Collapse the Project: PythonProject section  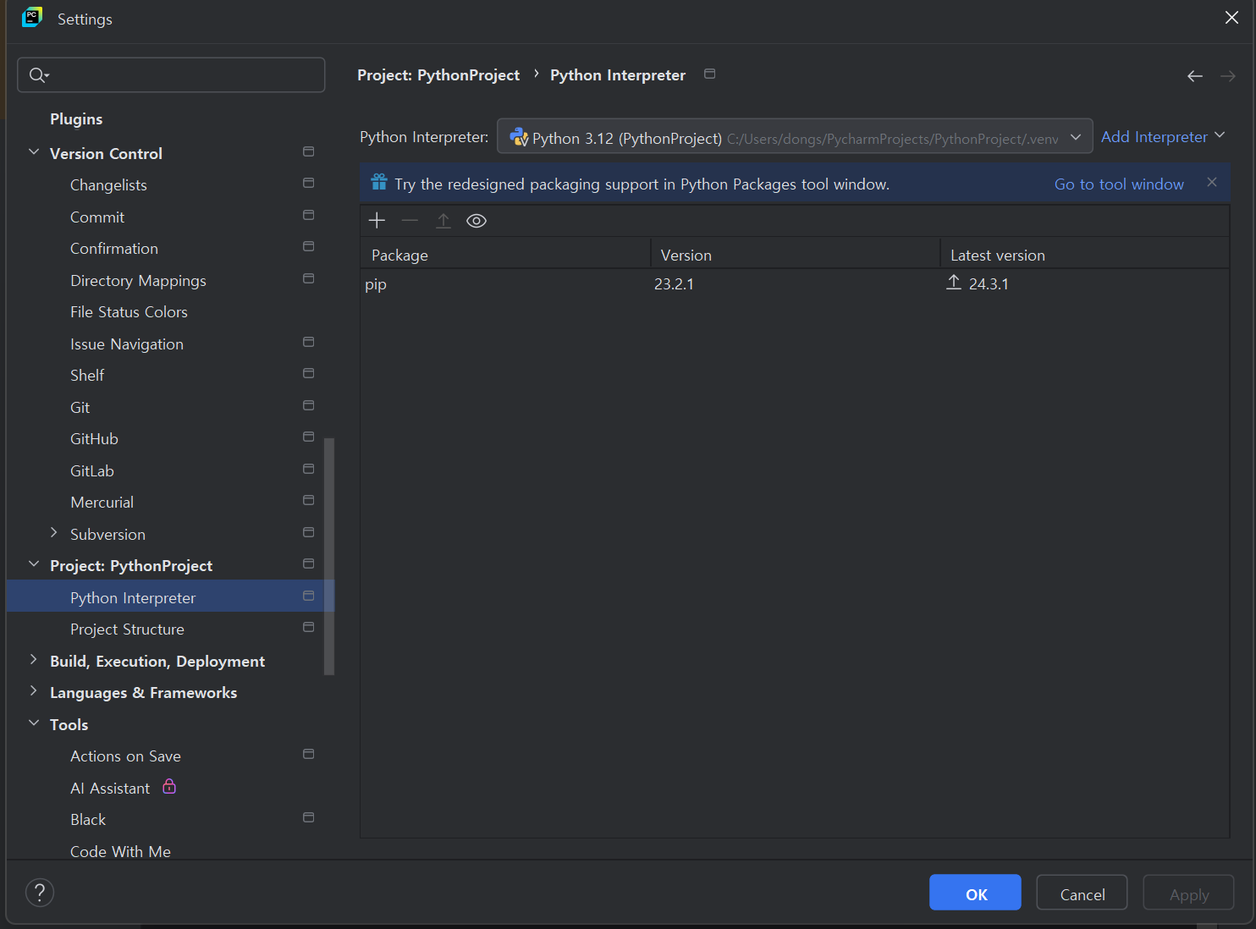click(x=34, y=564)
